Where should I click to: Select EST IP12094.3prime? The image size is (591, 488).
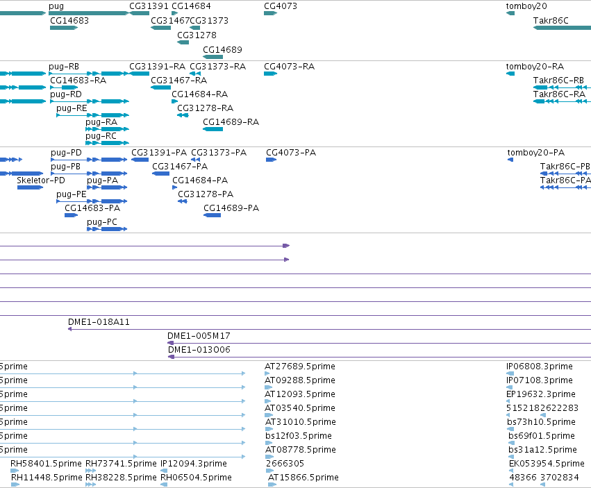pos(194,464)
